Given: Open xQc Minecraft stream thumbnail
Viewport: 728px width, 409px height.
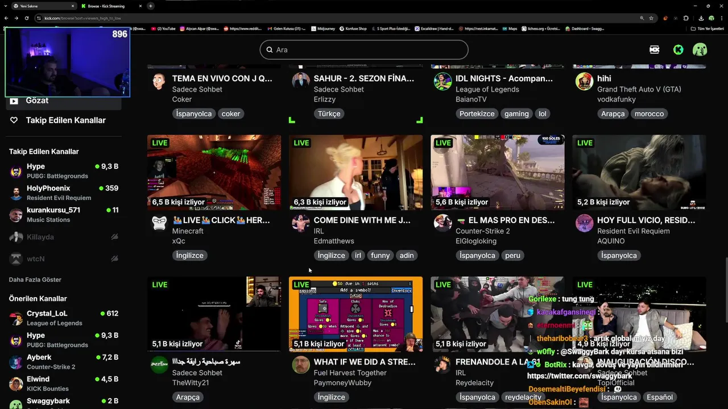Looking at the screenshot, I should [214, 173].
